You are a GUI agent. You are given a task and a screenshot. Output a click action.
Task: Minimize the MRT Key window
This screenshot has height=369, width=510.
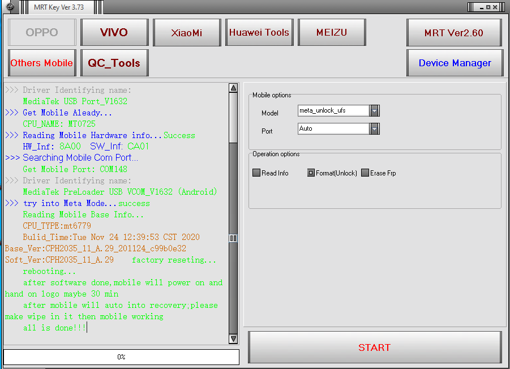coord(481,7)
